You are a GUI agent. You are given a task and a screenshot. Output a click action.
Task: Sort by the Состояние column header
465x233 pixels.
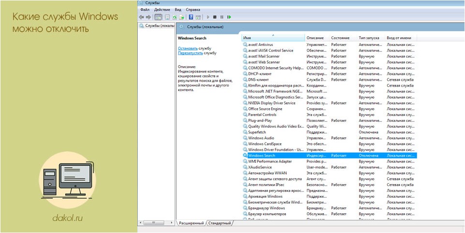pyautogui.click(x=343, y=38)
